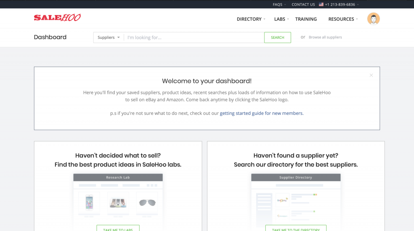The image size is (414, 231).
Task: Open the Contact Us page
Action: pos(303,4)
